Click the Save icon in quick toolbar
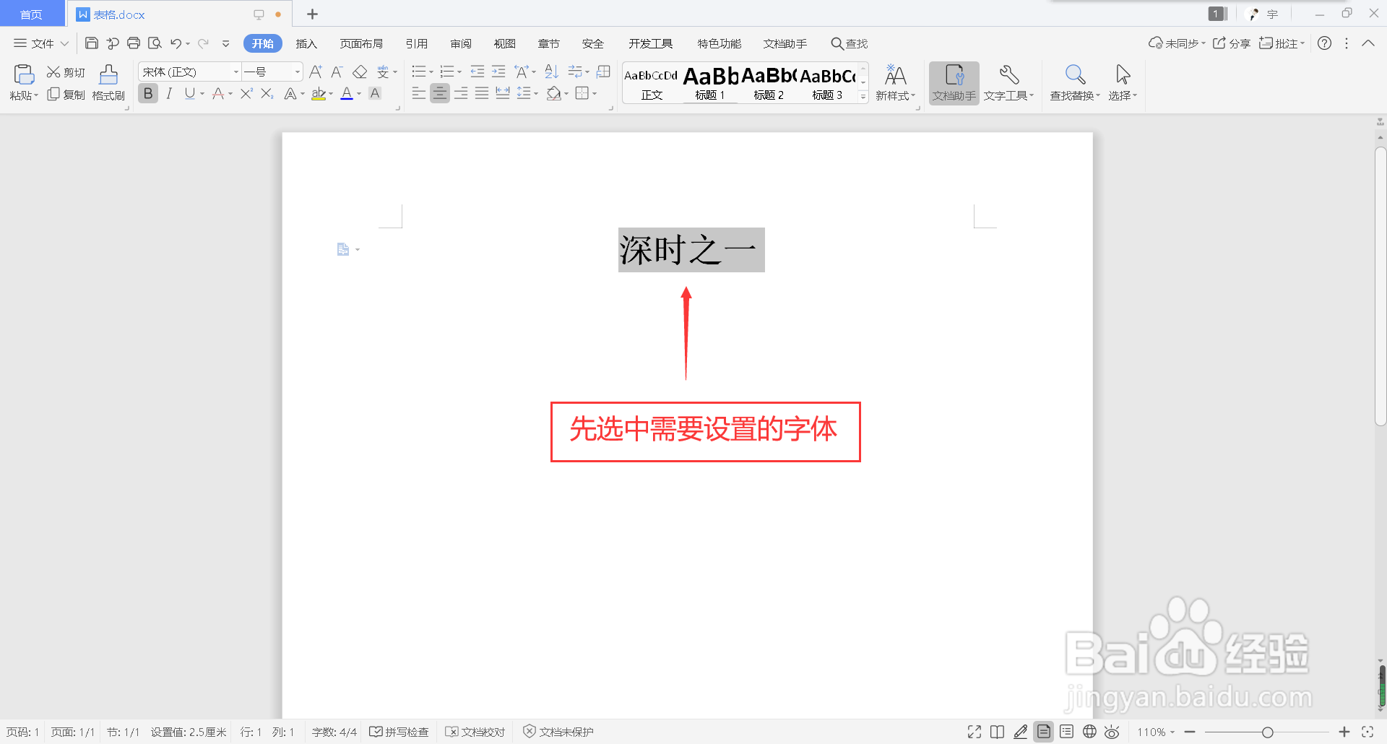 92,43
